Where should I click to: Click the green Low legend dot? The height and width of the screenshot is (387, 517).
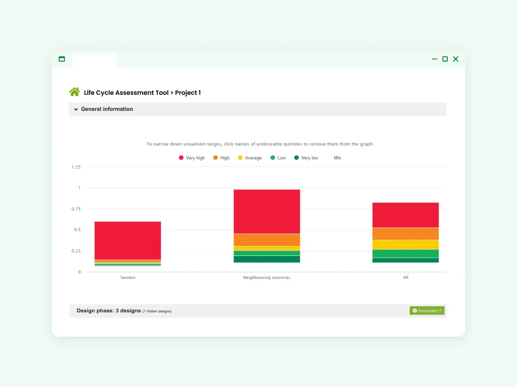click(x=273, y=158)
